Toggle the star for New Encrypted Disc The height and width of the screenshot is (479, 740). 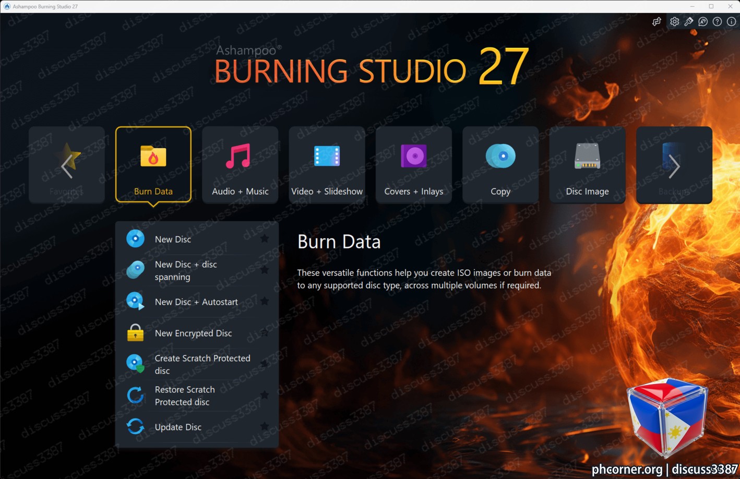pos(265,333)
